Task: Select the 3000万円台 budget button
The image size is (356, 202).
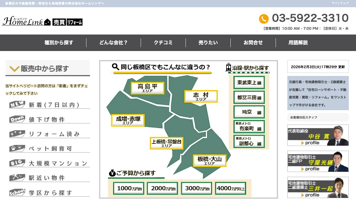Action: tap(197, 188)
